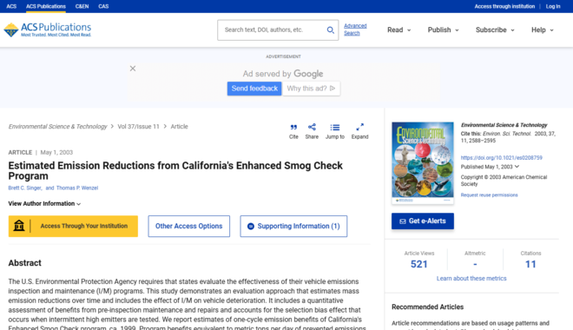The width and height of the screenshot is (573, 330).
Task: Click the Altmetric score dash
Action: (475, 264)
